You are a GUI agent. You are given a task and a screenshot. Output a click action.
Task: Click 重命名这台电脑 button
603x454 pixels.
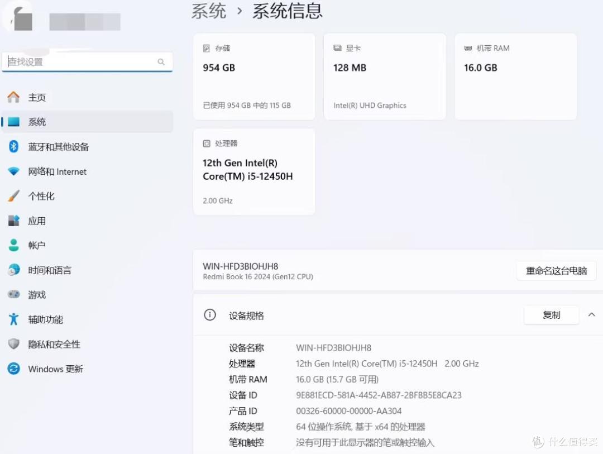pos(557,270)
